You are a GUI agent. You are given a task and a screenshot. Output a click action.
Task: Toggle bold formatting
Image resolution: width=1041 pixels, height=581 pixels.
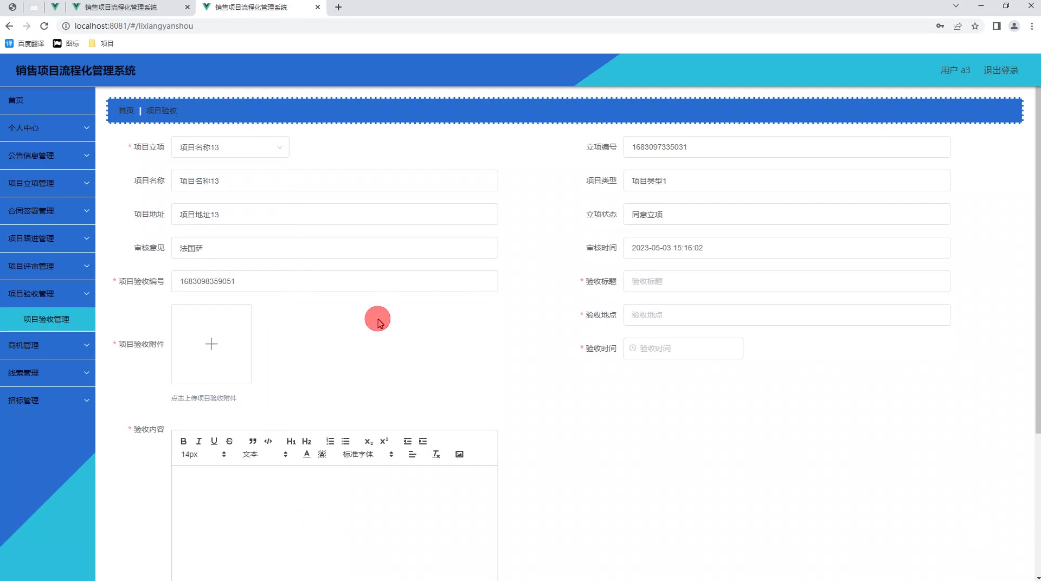click(x=183, y=441)
